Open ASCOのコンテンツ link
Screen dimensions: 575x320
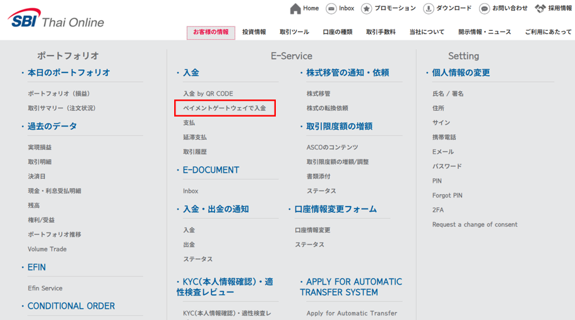332,147
